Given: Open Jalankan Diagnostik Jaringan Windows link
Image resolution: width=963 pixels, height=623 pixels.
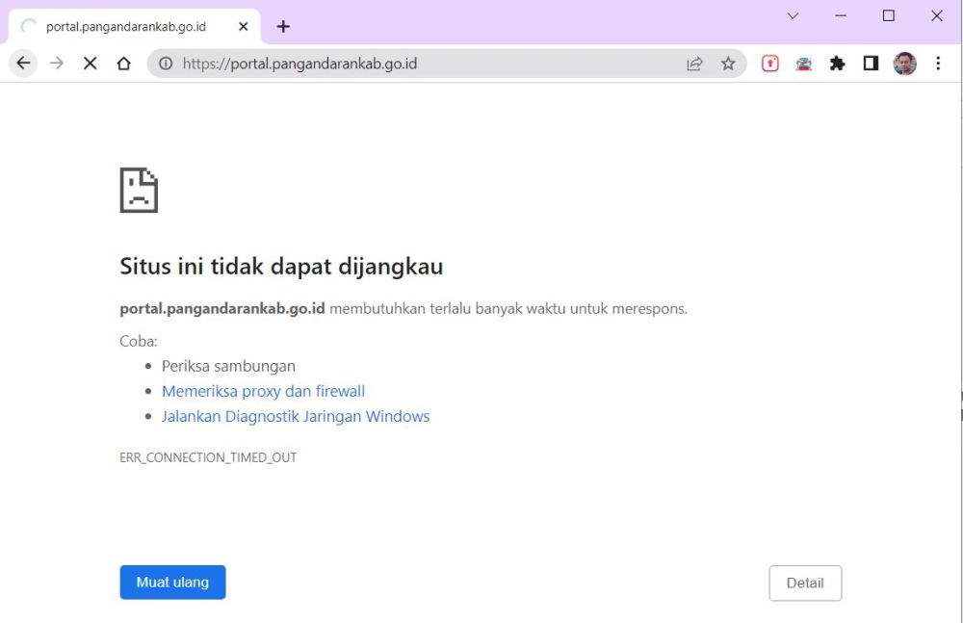Looking at the screenshot, I should [296, 417].
